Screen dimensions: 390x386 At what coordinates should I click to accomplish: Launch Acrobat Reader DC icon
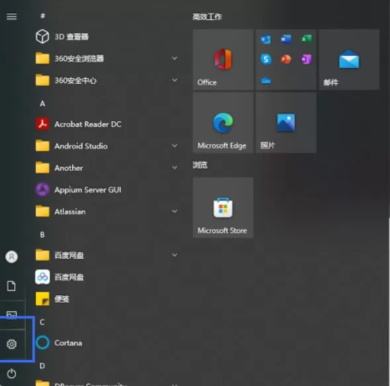point(42,124)
